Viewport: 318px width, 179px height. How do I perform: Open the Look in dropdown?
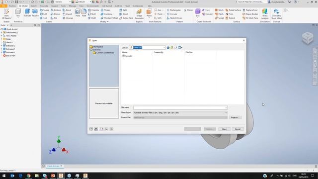pos(164,48)
